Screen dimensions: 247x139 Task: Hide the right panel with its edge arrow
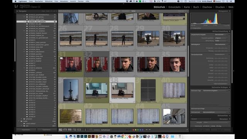(233, 71)
